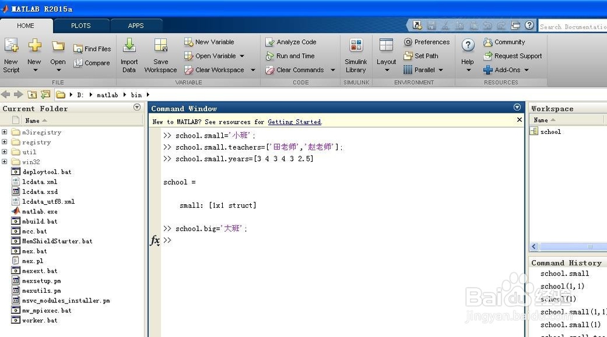Click the matlab segment in address bar
Viewport: 607px width, 337px height.
tap(107, 95)
